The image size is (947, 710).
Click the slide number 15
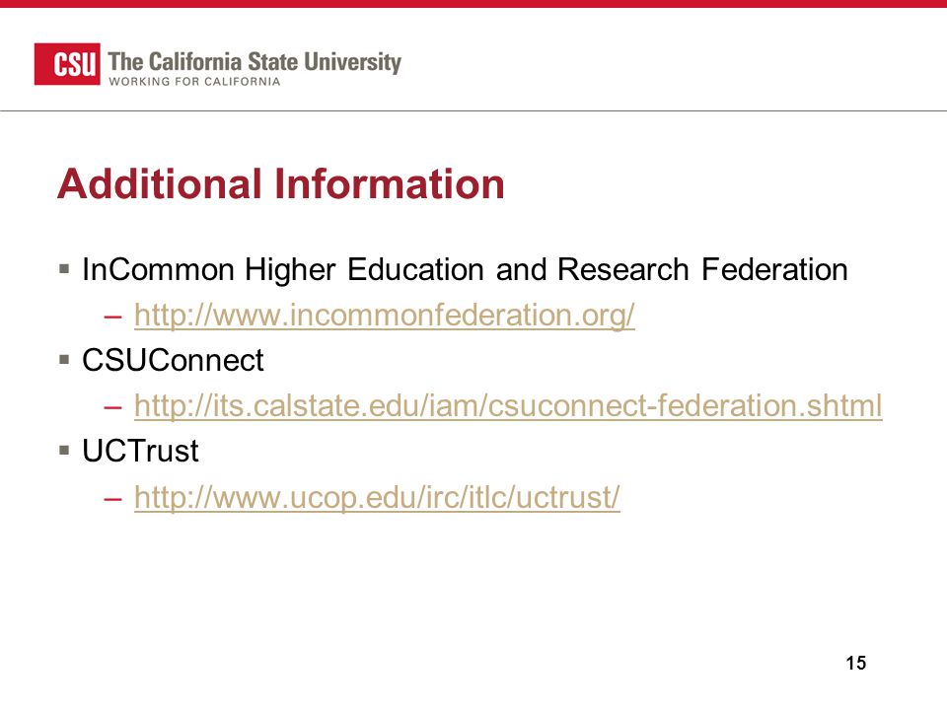pos(856,663)
